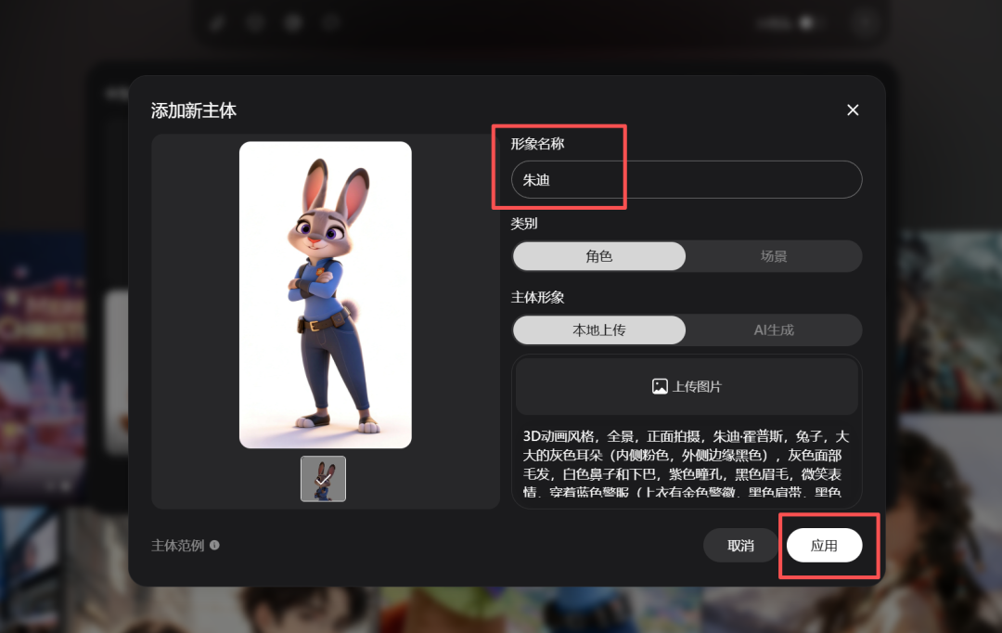Image resolution: width=1002 pixels, height=633 pixels.
Task: Click the fourth icon in the top toolbar
Action: (329, 23)
